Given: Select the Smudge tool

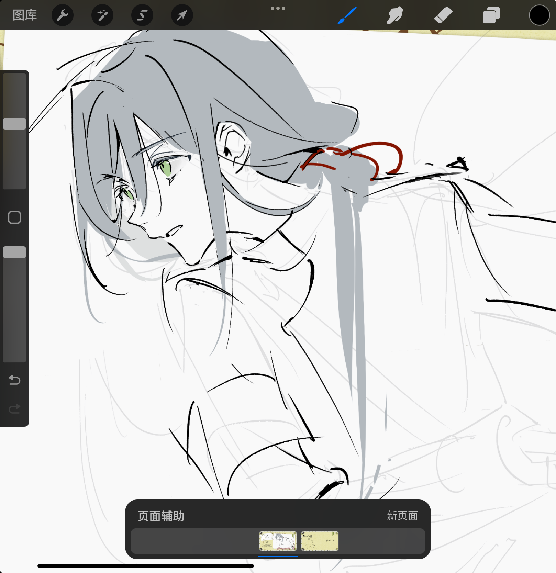Looking at the screenshot, I should (395, 15).
